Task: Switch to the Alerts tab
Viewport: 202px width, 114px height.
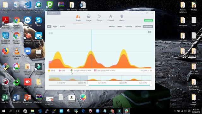Action: click(x=122, y=18)
